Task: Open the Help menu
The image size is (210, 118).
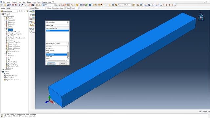Action: [x=50, y=2]
